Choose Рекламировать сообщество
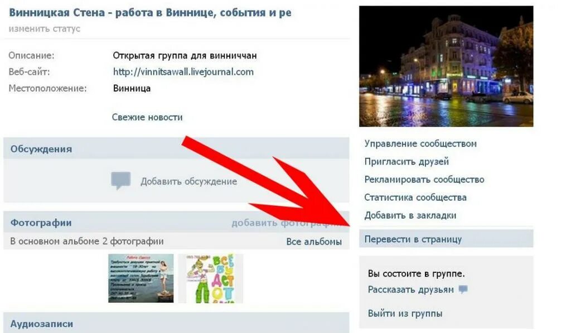The width and height of the screenshot is (571, 333). click(424, 179)
